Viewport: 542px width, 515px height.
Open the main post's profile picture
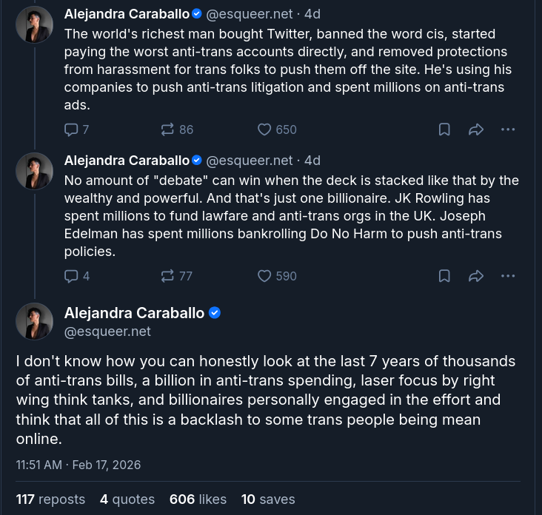coord(34,321)
